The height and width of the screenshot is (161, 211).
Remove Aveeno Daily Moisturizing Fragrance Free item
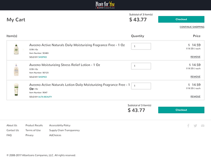195,57
